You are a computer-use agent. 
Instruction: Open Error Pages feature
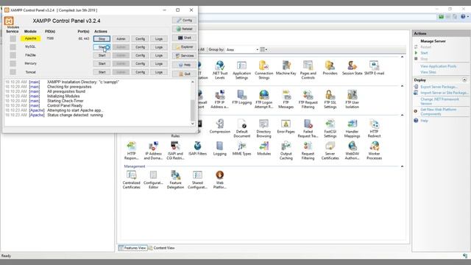pyautogui.click(x=286, y=126)
